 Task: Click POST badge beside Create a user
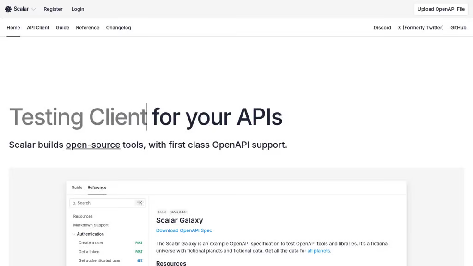coord(139,243)
